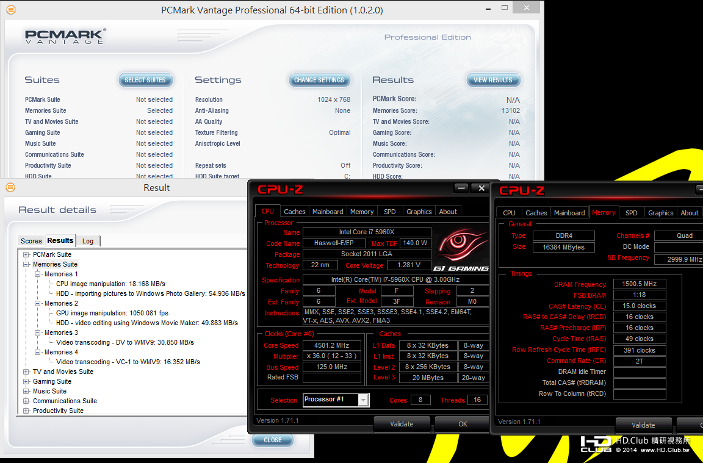Click the VIEW RESULTS button
The image size is (703, 463).
click(x=492, y=81)
